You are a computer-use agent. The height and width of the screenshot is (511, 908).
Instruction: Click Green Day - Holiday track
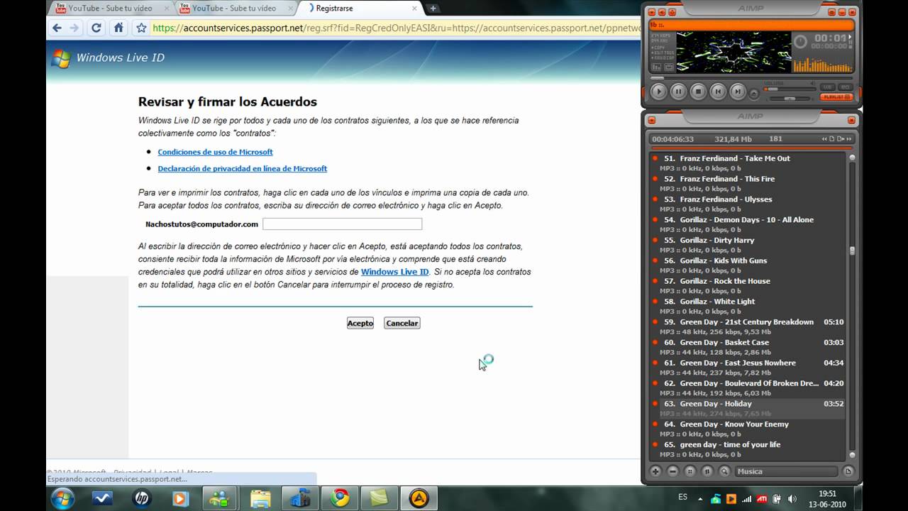tap(748, 408)
